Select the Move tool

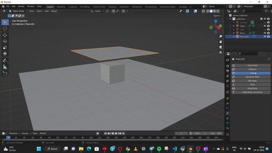[x=5, y=35]
